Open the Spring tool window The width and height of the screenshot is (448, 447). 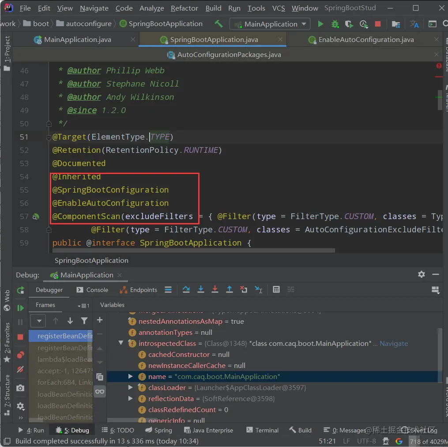point(158,430)
